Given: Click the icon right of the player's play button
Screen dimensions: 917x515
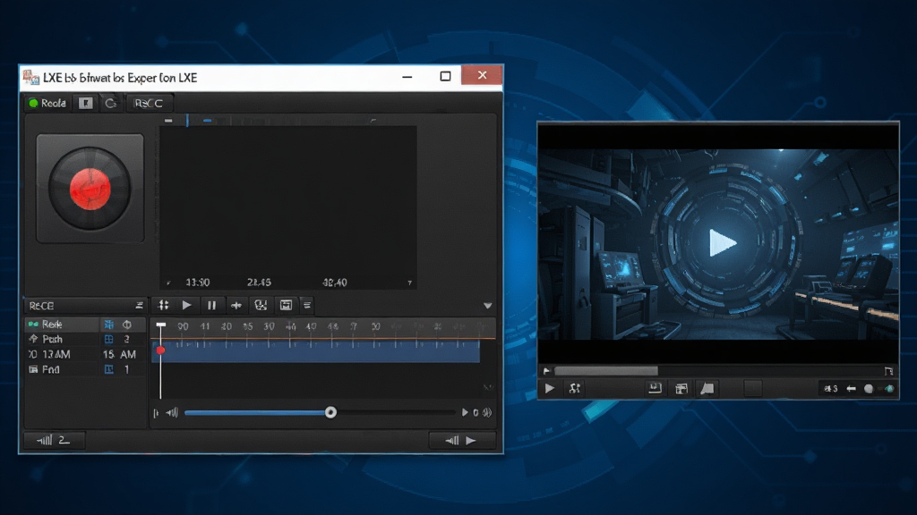Looking at the screenshot, I should (x=574, y=388).
